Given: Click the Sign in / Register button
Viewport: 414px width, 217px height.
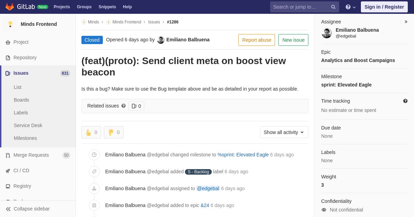Looking at the screenshot, I should coord(384,7).
